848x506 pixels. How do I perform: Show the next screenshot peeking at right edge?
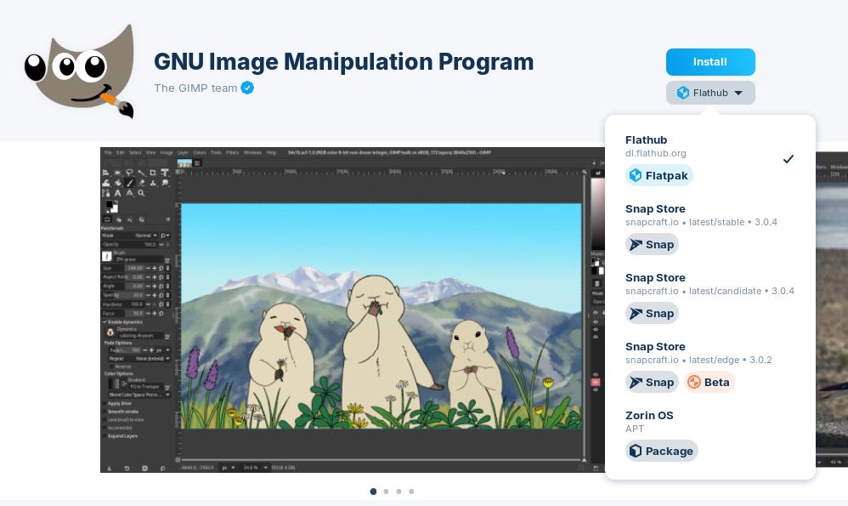pyautogui.click(x=832, y=310)
